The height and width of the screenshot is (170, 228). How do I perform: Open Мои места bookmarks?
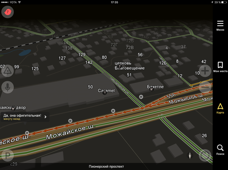tap(220, 67)
